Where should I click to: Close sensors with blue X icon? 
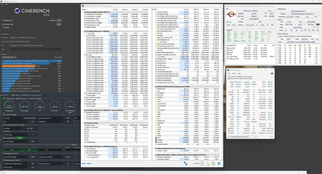(x=219, y=163)
